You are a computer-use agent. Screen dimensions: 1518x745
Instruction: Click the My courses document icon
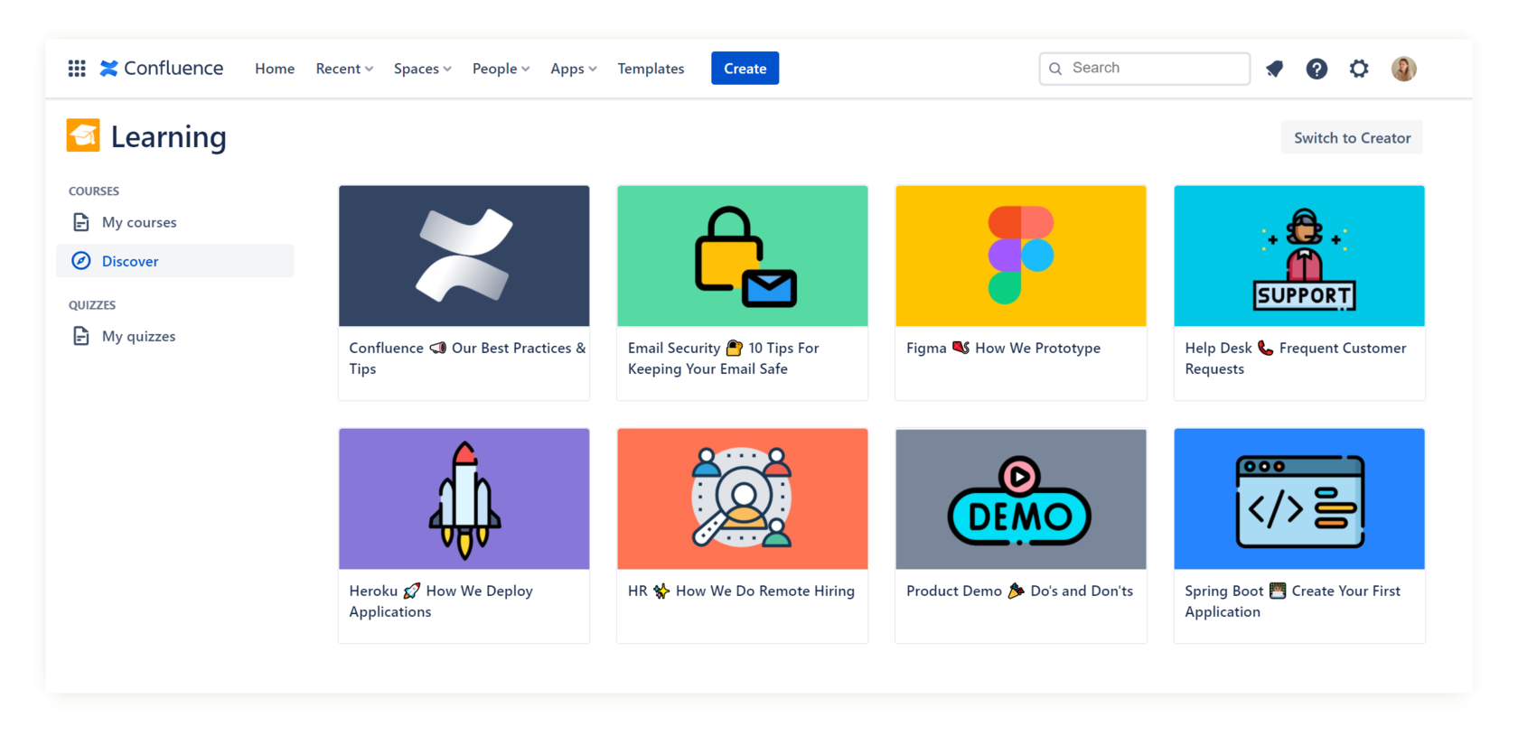click(81, 222)
